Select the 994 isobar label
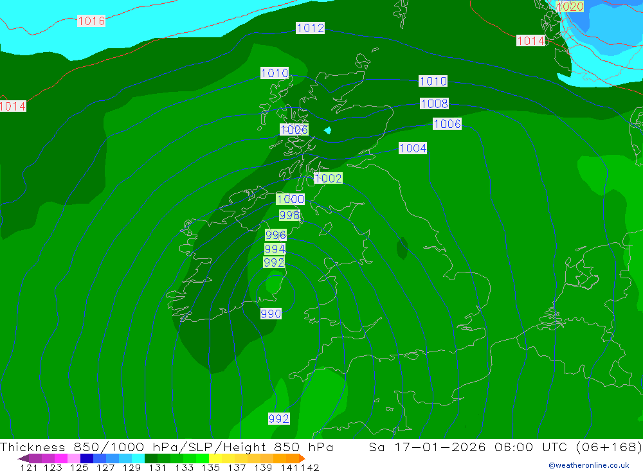 (275, 249)
